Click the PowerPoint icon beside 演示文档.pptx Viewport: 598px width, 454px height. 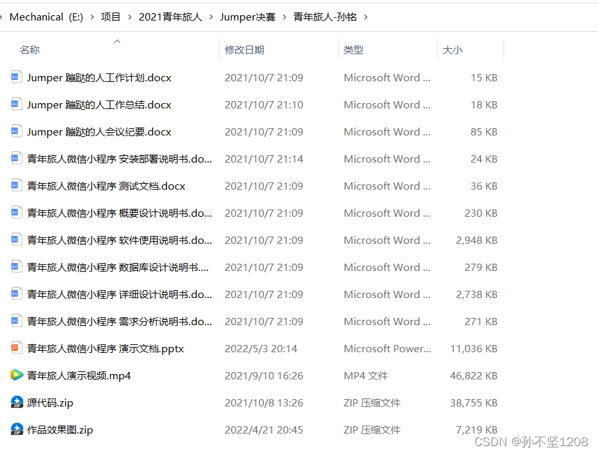pos(16,348)
